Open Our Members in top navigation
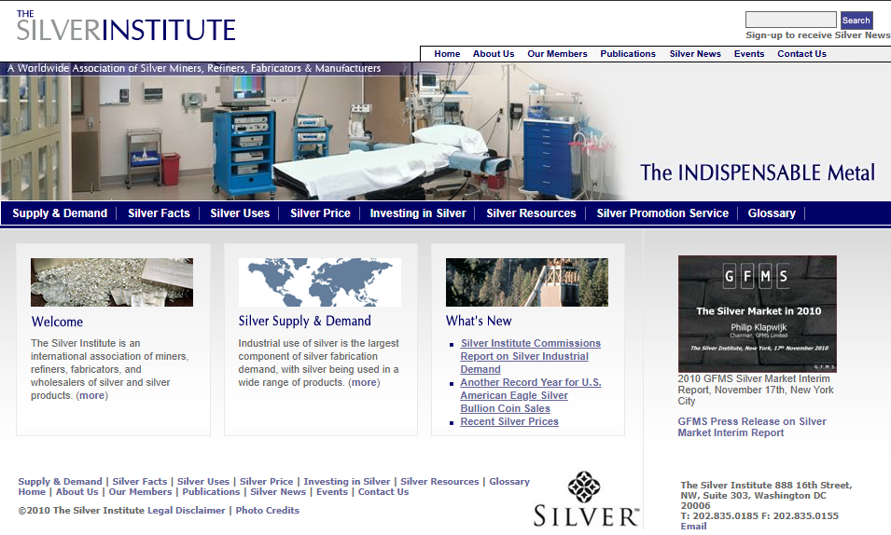The width and height of the screenshot is (891, 535). point(557,54)
